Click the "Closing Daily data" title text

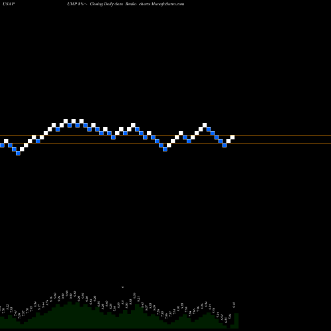(107, 4)
